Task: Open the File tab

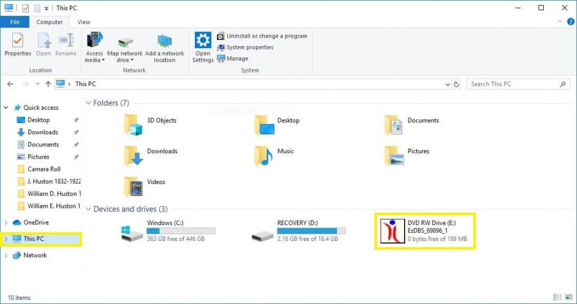Action: point(15,22)
